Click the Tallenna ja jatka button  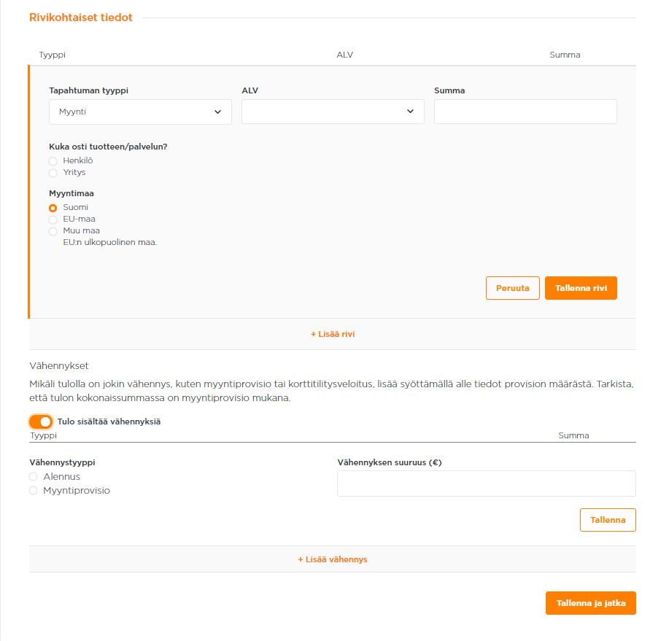pos(591,603)
